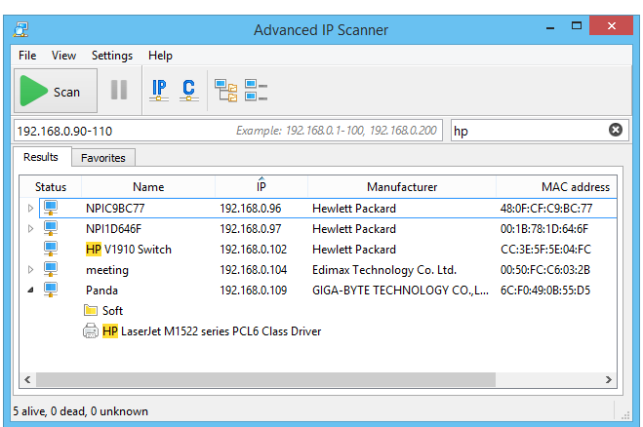Image resolution: width=643 pixels, height=427 pixels.
Task: Click the Soft folder icon
Action: point(91,310)
